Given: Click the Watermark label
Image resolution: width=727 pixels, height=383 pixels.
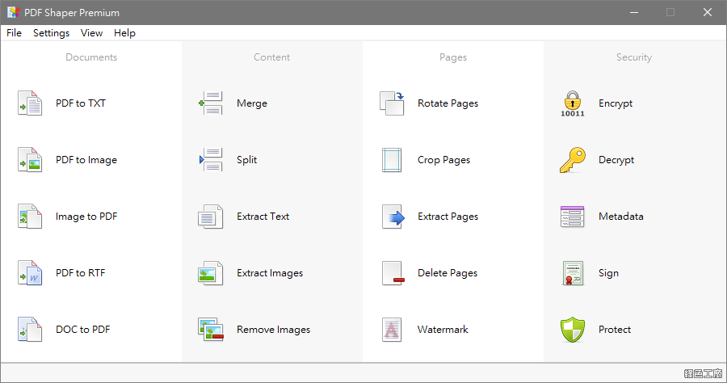Looking at the screenshot, I should (443, 329).
